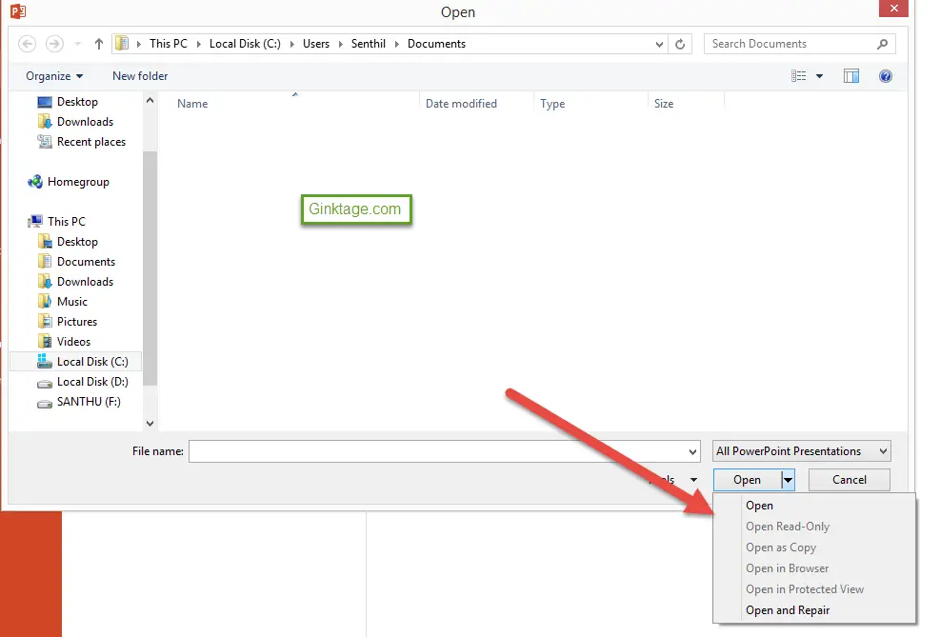
Task: Toggle the Open button split arrow
Action: (789, 480)
